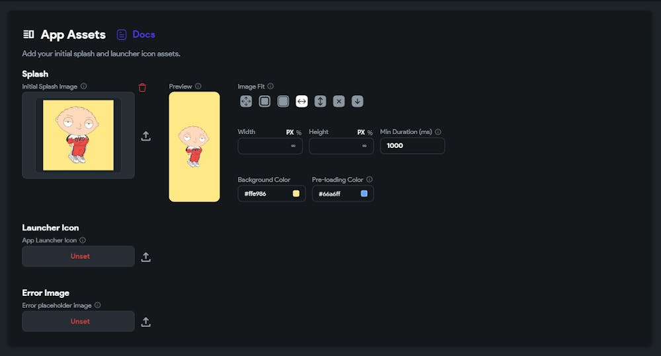Click the splash image thumbnail
661x356 pixels.
tap(79, 135)
